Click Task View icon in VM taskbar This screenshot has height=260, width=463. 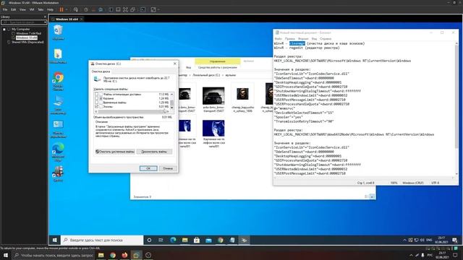[161, 240]
